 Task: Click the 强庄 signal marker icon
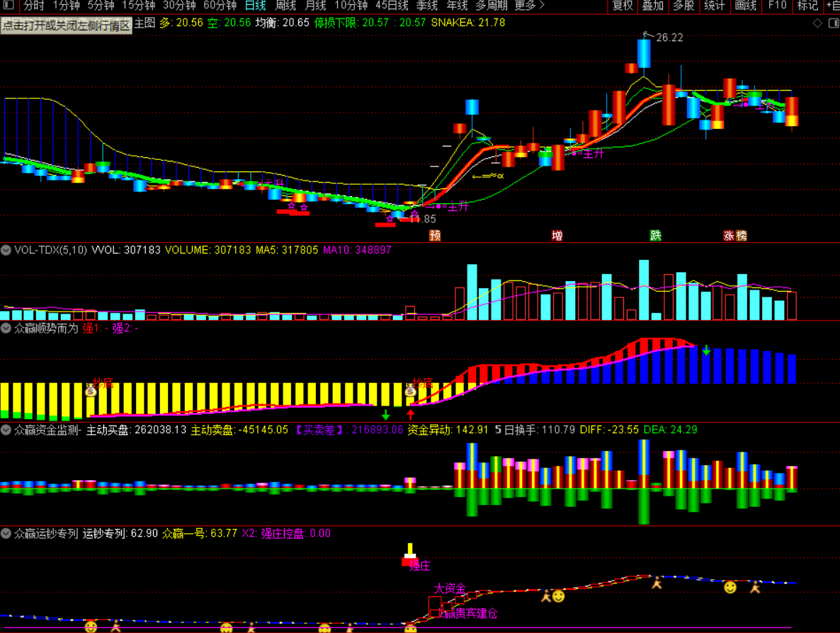[409, 557]
